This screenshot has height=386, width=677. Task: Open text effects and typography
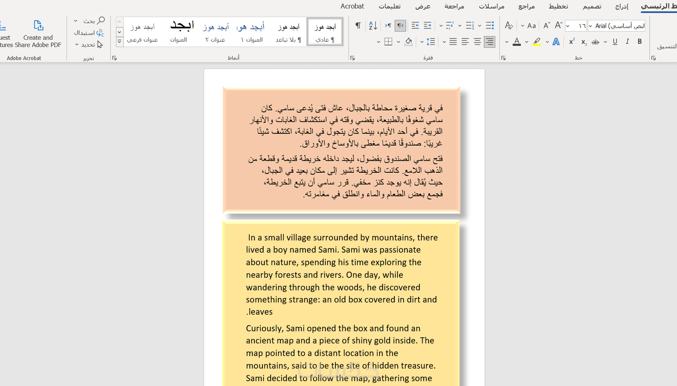(556, 41)
